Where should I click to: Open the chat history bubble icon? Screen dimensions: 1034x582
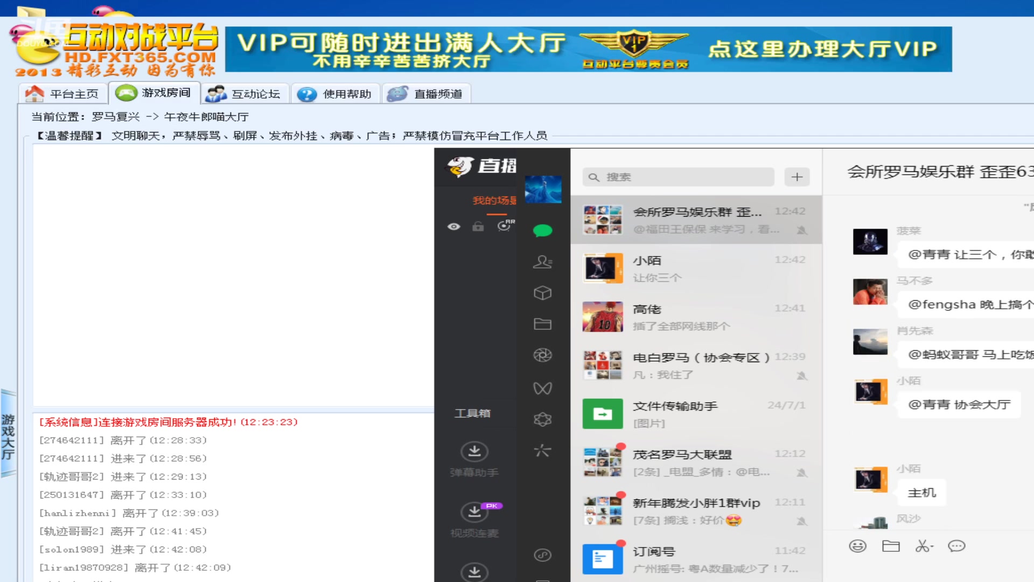point(957,546)
